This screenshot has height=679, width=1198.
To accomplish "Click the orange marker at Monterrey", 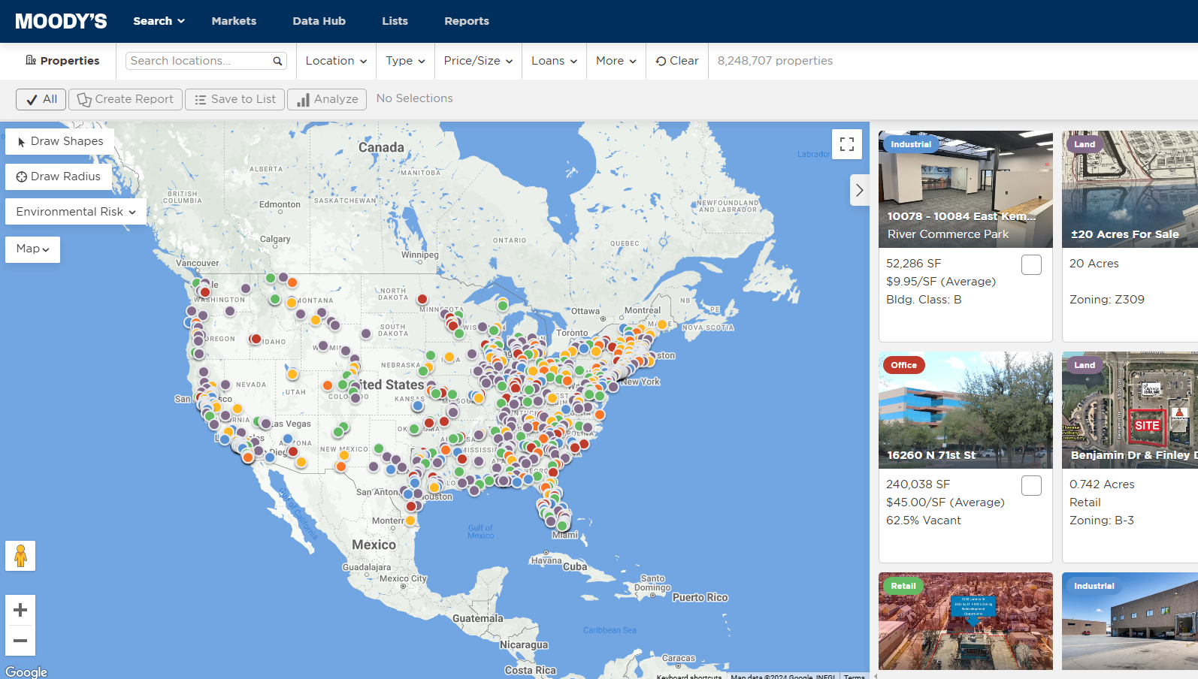I will pyautogui.click(x=410, y=520).
